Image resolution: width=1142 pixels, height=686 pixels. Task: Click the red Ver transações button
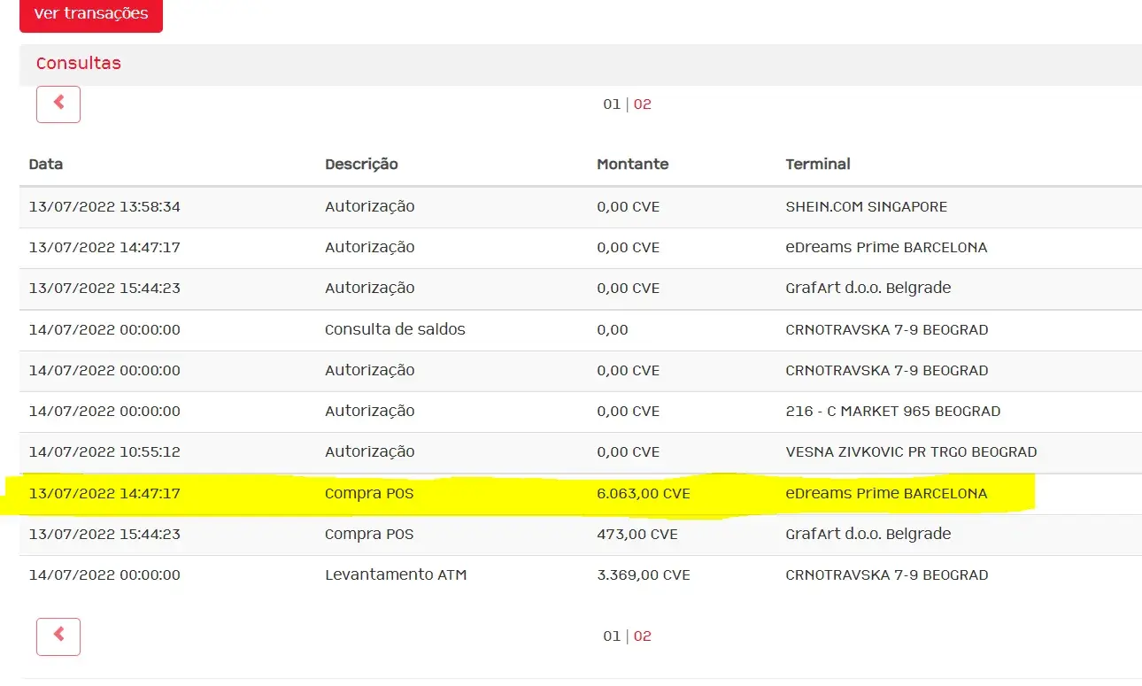(x=90, y=14)
